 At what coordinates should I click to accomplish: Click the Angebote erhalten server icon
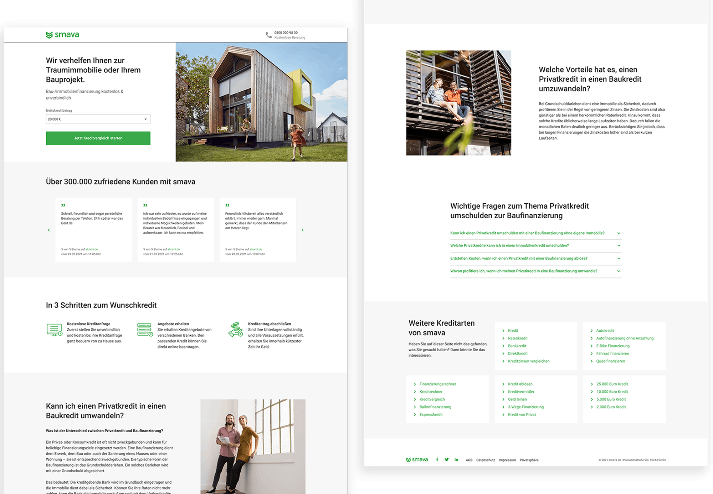tap(145, 330)
